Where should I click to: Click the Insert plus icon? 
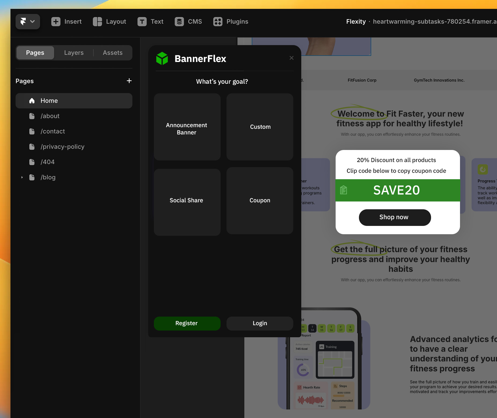(x=56, y=21)
